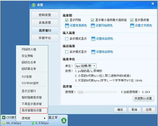Click the color icon beside 设置背景颜色

click(x=67, y=25)
